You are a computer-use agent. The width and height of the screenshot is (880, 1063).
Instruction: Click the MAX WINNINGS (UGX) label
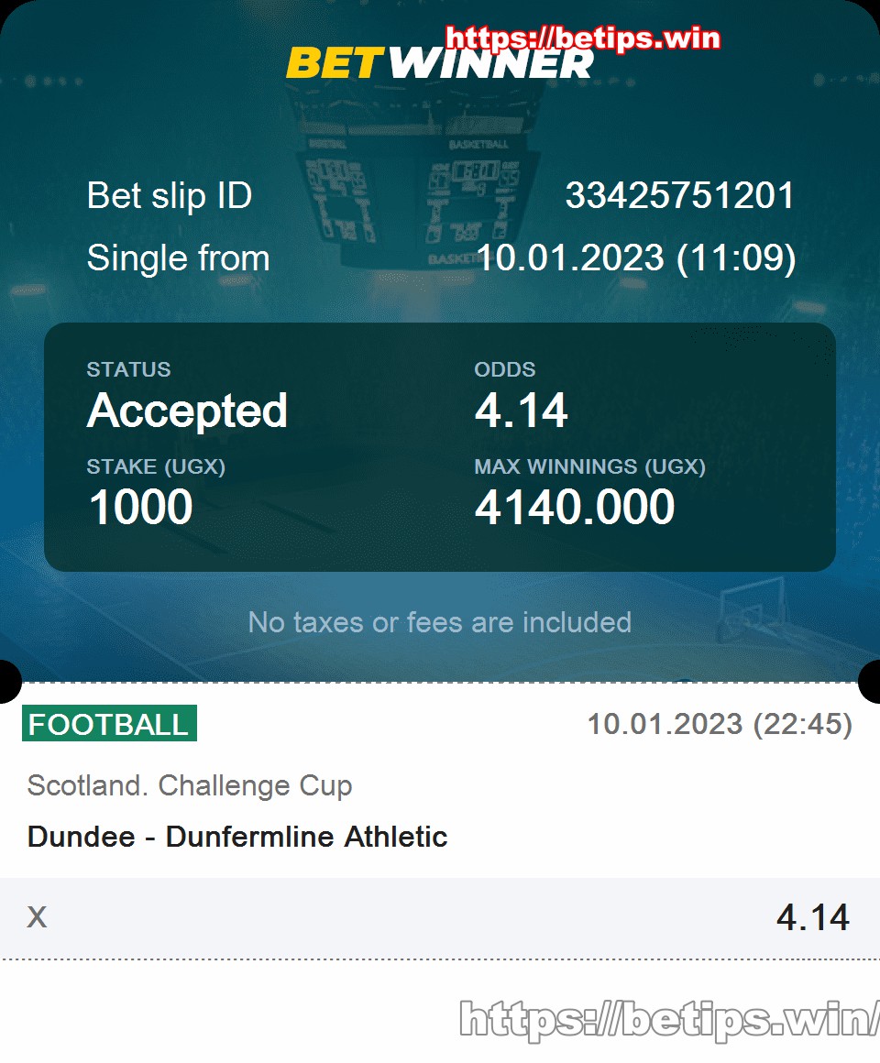589,467
